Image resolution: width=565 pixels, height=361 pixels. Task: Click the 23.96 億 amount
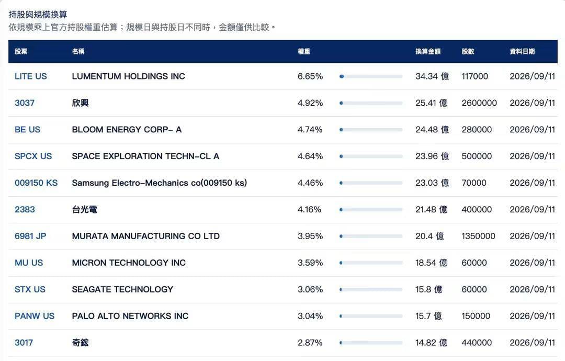coord(432,156)
